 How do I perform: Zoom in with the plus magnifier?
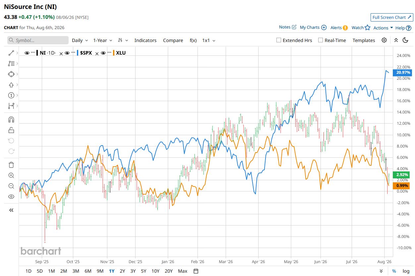[x=11, y=175]
